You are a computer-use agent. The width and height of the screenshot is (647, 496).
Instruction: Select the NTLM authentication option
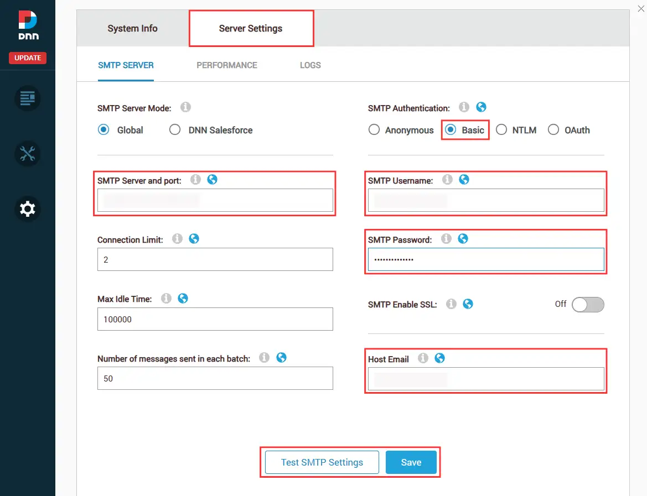tap(501, 129)
